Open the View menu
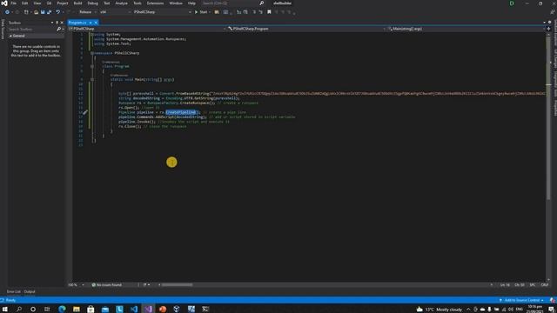The width and height of the screenshot is (557, 313). 37,3
